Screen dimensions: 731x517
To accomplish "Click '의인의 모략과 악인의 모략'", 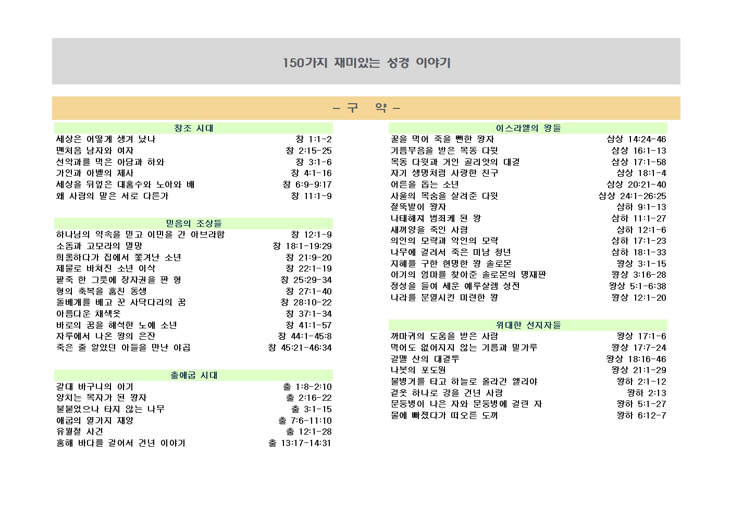I will [x=444, y=241].
